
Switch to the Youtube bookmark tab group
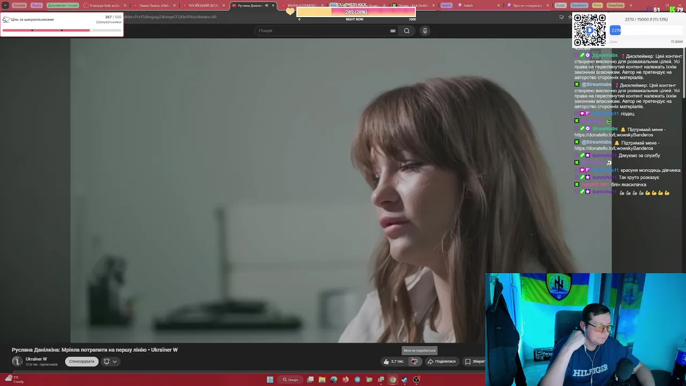[x=19, y=5]
